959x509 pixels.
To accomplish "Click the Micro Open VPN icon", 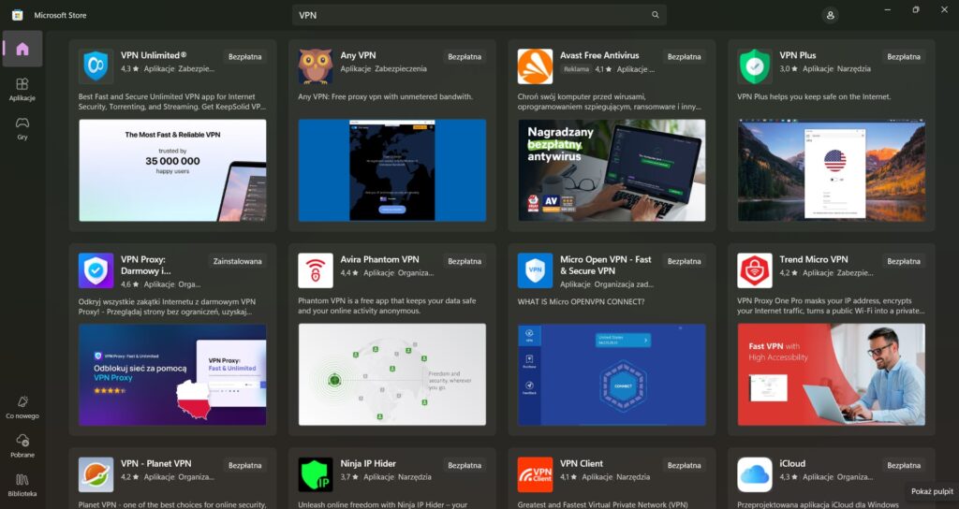I will (x=535, y=270).
